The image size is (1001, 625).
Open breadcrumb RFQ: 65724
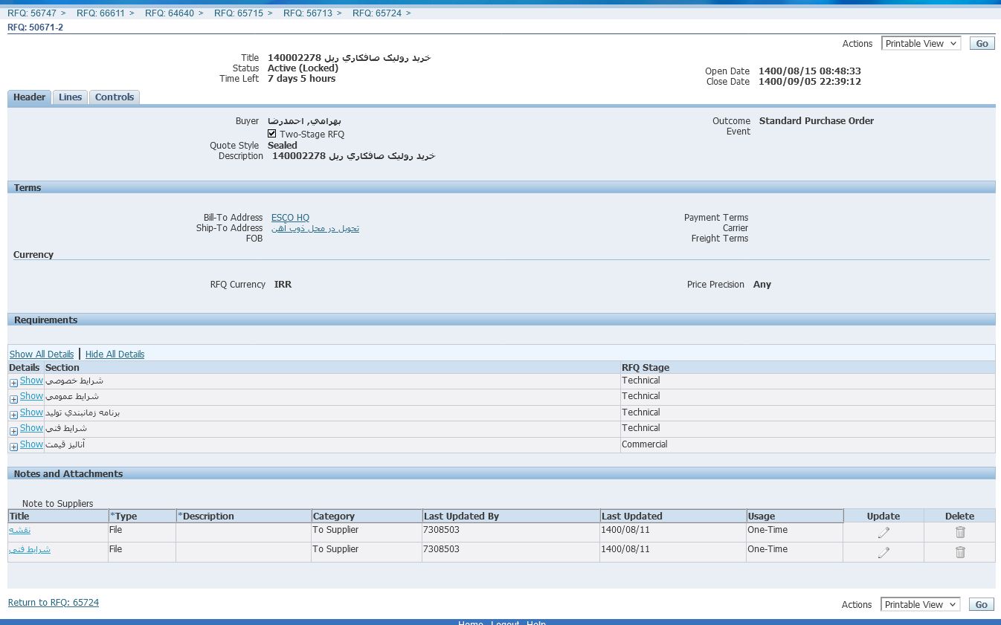click(377, 13)
